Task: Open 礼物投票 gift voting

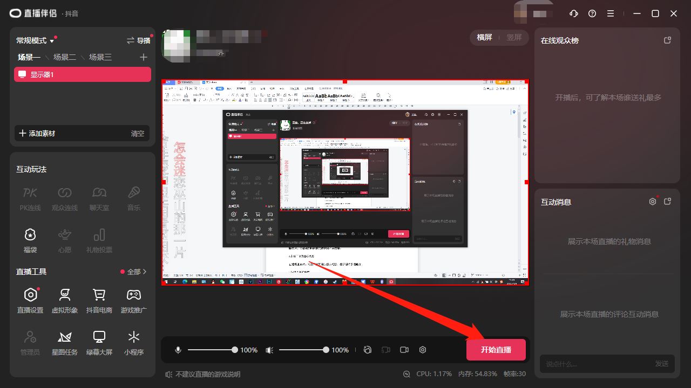Action: pos(99,240)
